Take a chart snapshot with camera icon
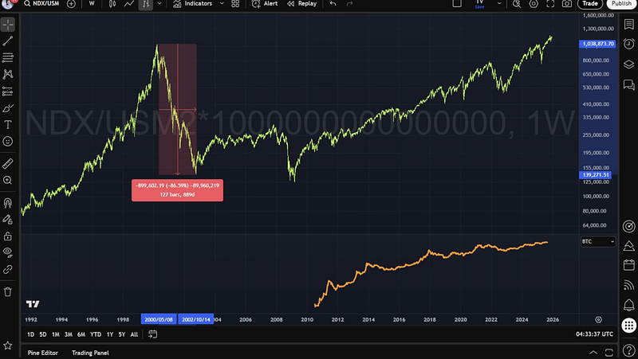Image resolution: width=638 pixels, height=359 pixels. 567,4
